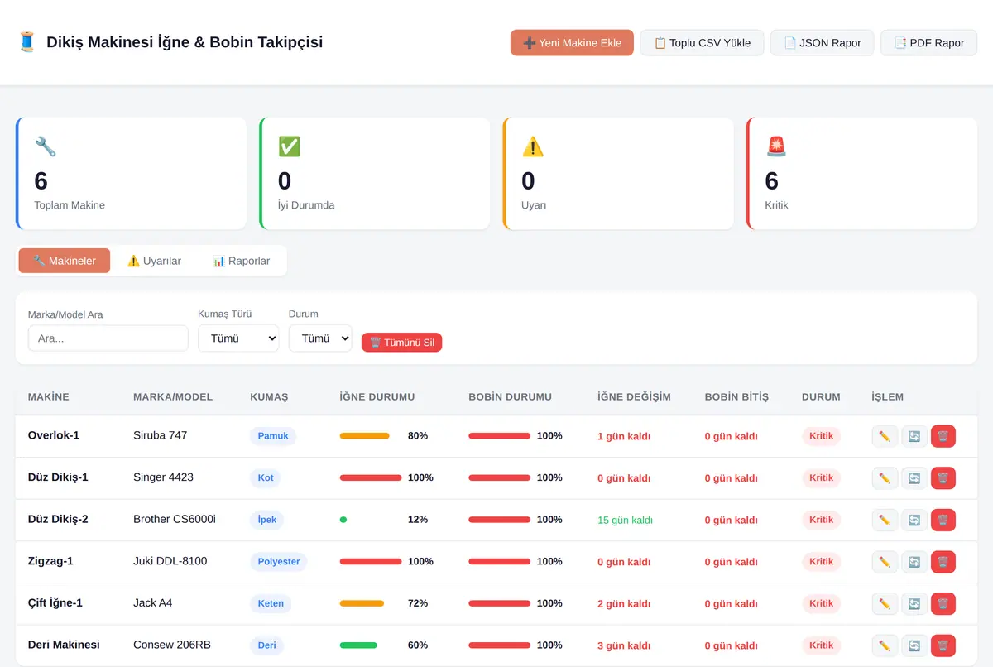Edit the Overlok-1 machine with pencil icon
The width and height of the screenshot is (993, 667).
[x=885, y=436]
